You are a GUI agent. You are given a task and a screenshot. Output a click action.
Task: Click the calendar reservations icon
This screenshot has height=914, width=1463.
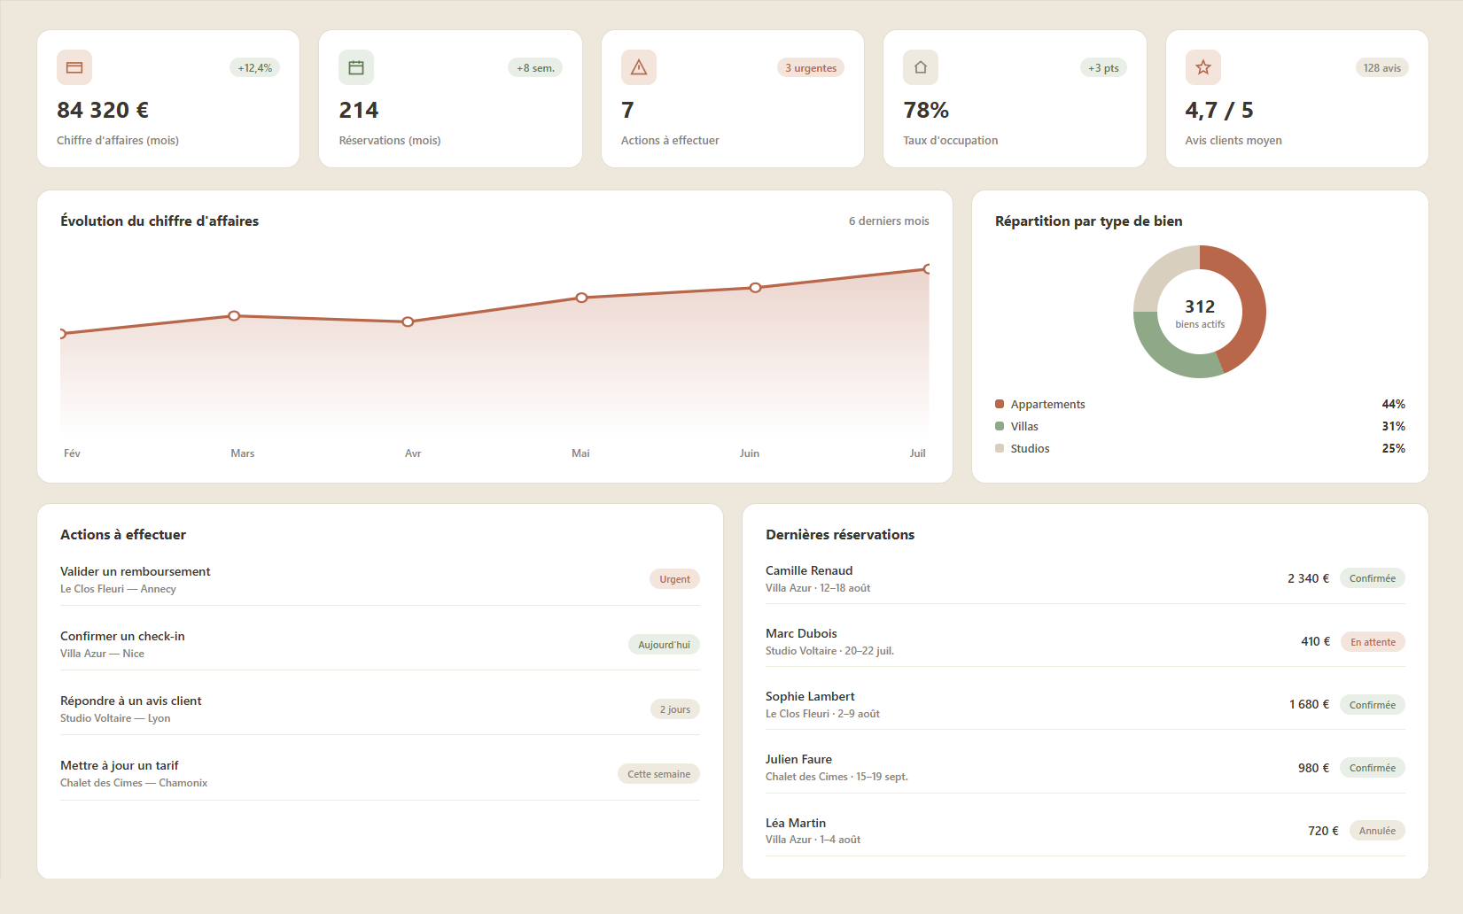(356, 67)
